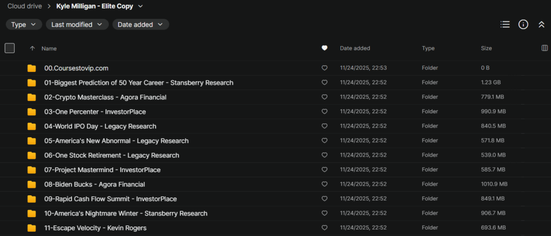This screenshot has width=551, height=236.
Task: Expand the Kyle Milligan breadcrumb chevron
Action: [x=140, y=6]
